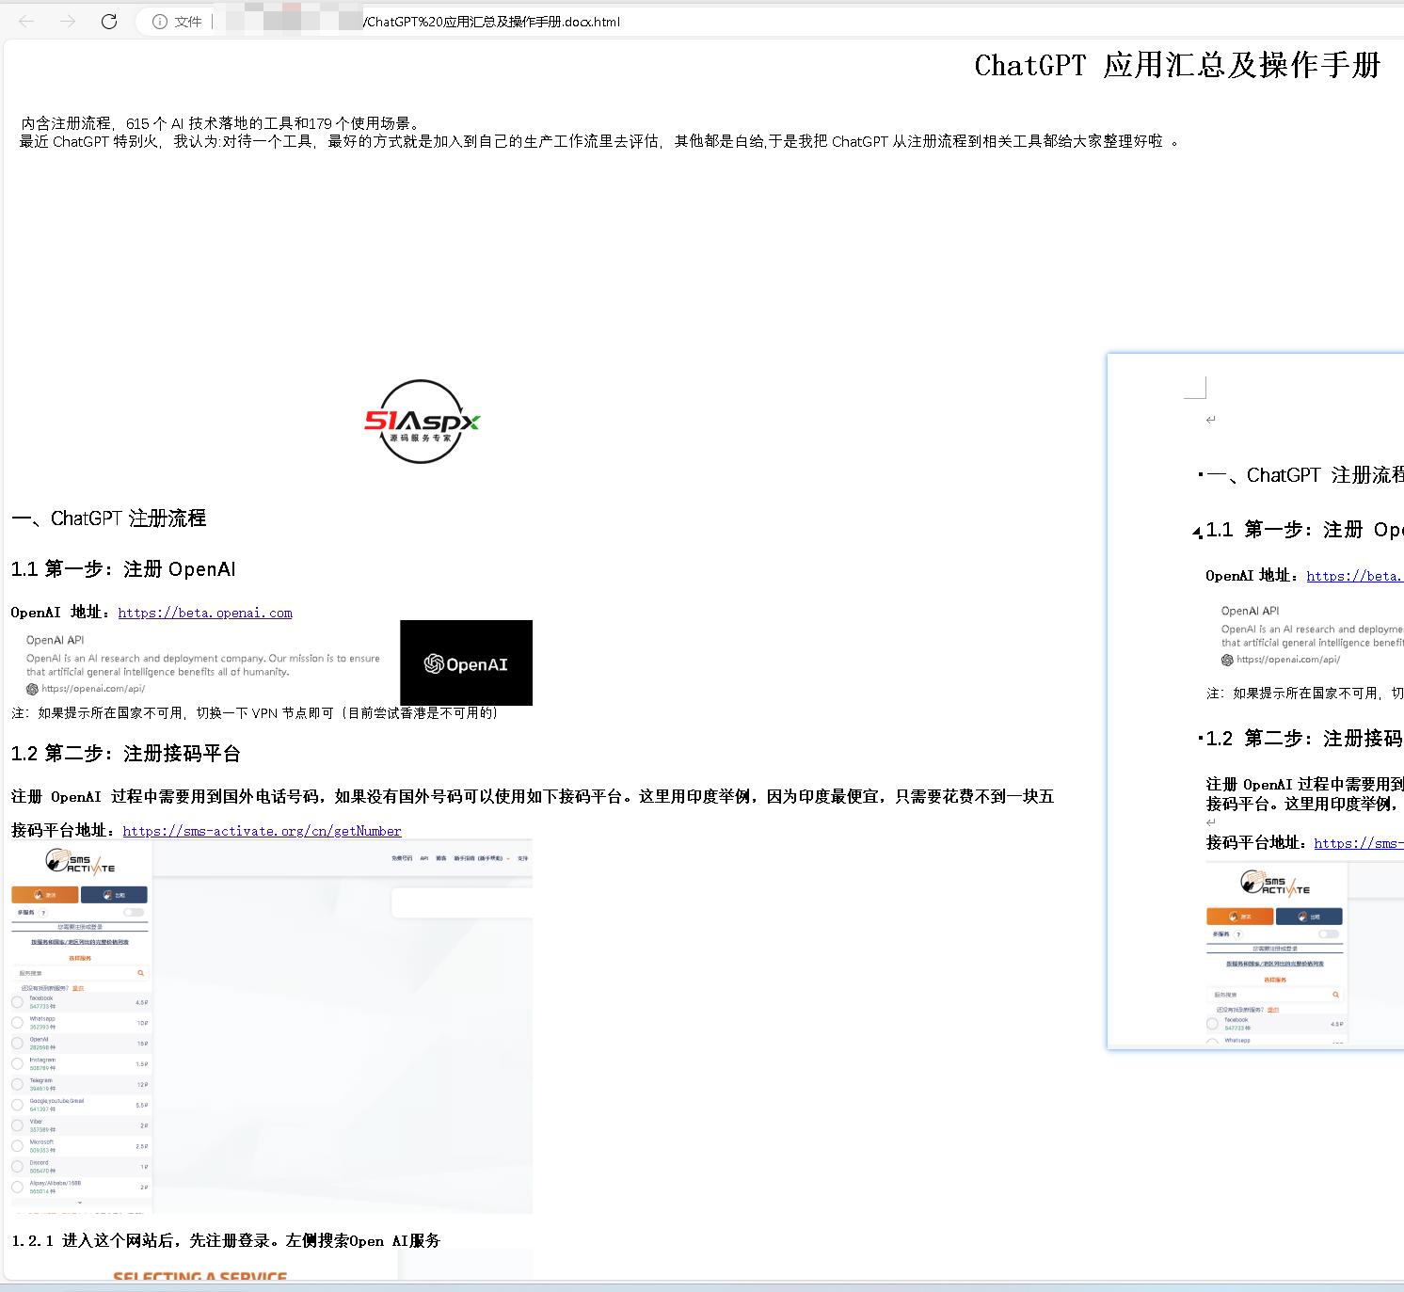Click the black OpenAI logo image
The width and height of the screenshot is (1404, 1292).
[466, 662]
